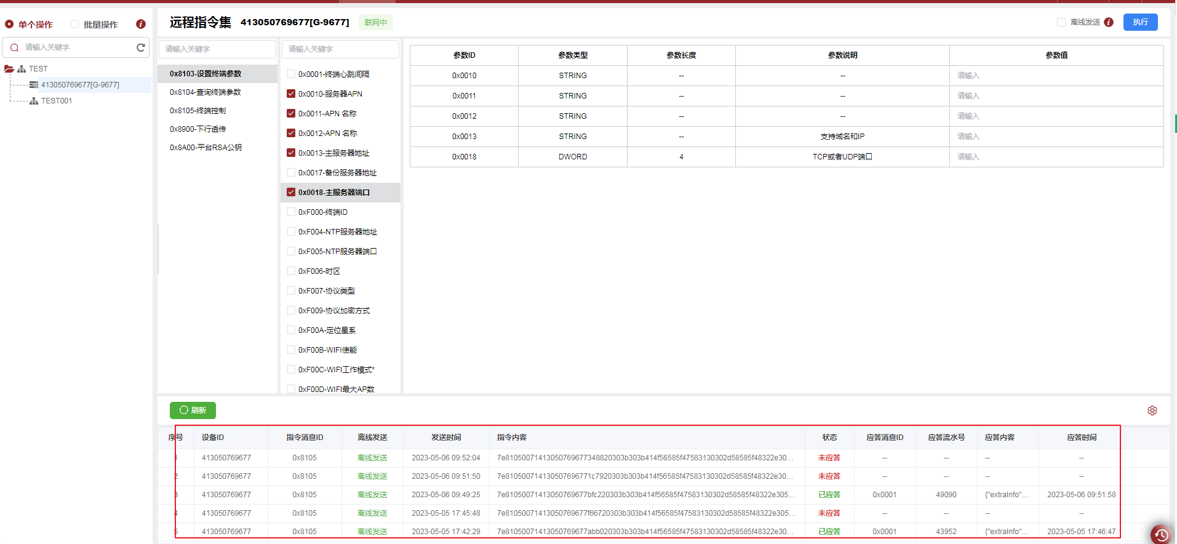Click the command keyword search field
The image size is (1177, 544).
pyautogui.click(x=217, y=49)
